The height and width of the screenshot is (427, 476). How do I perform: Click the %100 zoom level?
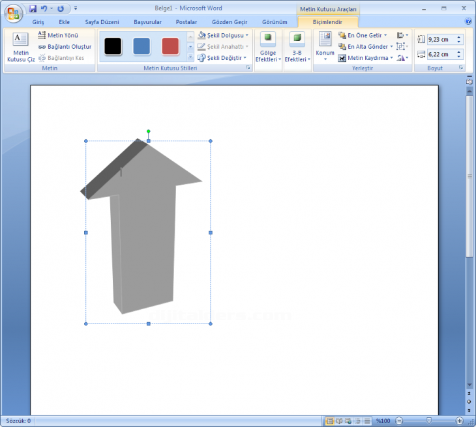pos(383,421)
